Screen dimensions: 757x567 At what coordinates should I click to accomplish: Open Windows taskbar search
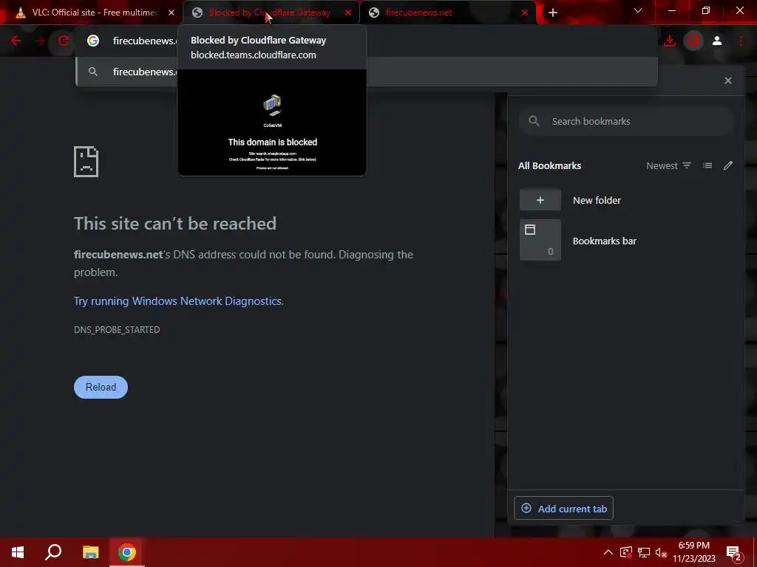click(53, 552)
